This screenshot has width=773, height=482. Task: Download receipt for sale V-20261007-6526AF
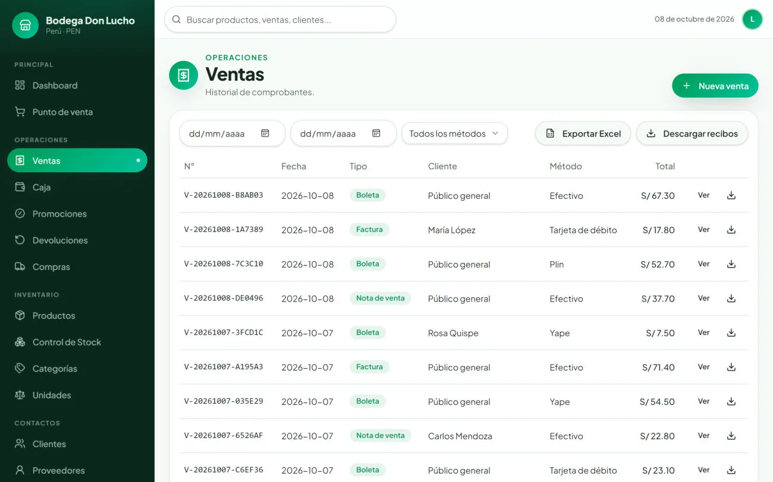tap(731, 436)
